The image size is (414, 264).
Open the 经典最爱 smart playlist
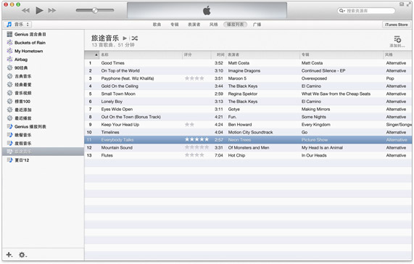pos(43,85)
